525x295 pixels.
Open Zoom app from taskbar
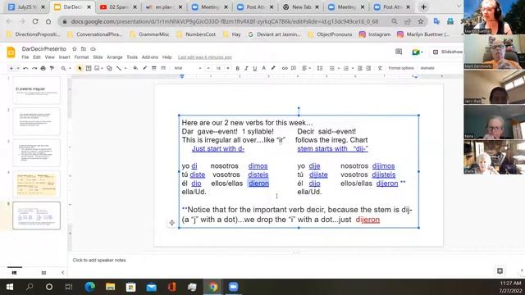point(233,287)
